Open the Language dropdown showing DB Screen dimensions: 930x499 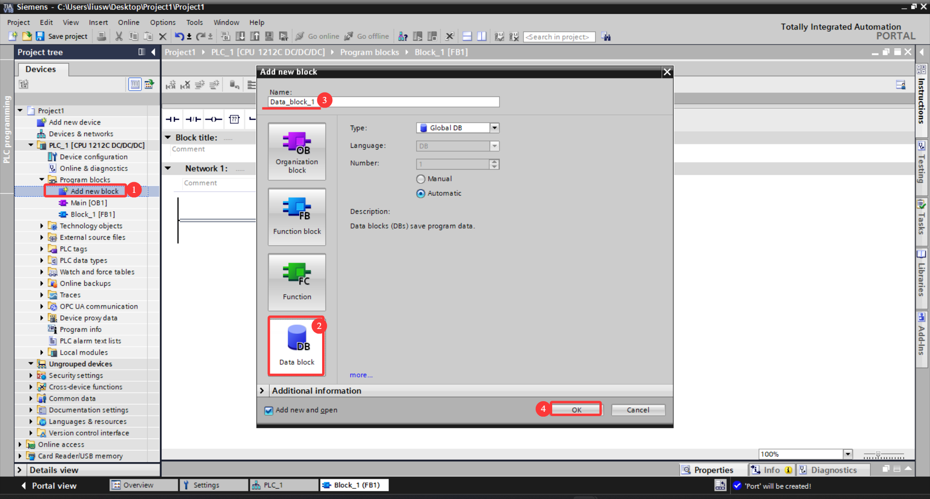click(495, 146)
